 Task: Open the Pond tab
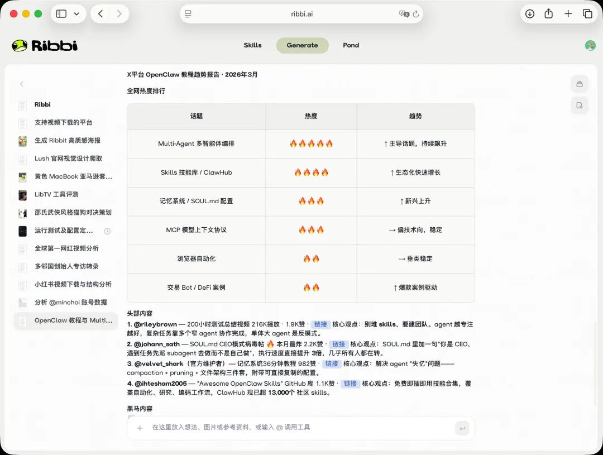351,45
